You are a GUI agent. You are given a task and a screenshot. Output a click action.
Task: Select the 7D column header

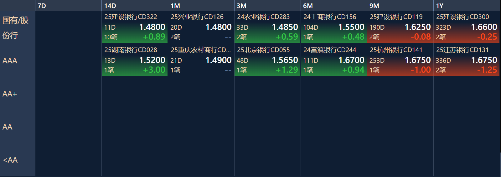coord(68,6)
